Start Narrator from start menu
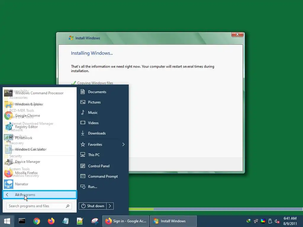303x227 pixels. tap(39, 184)
